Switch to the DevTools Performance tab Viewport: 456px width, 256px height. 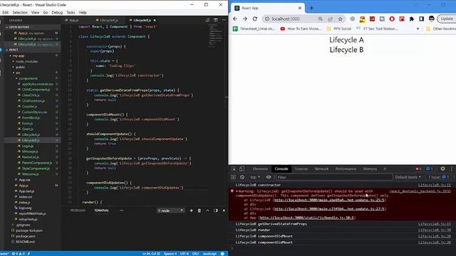pos(346,169)
